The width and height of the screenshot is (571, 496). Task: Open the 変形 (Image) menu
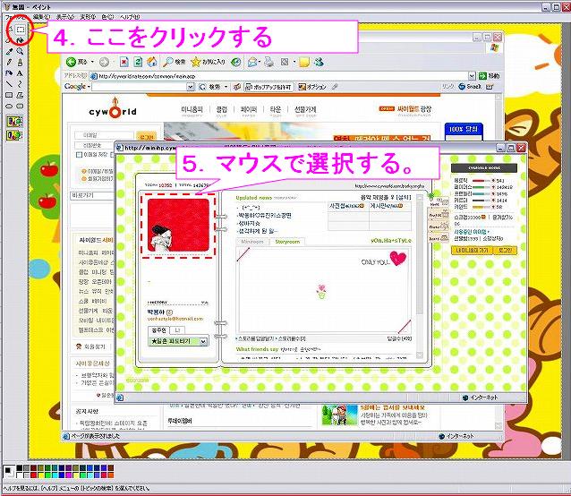88,17
